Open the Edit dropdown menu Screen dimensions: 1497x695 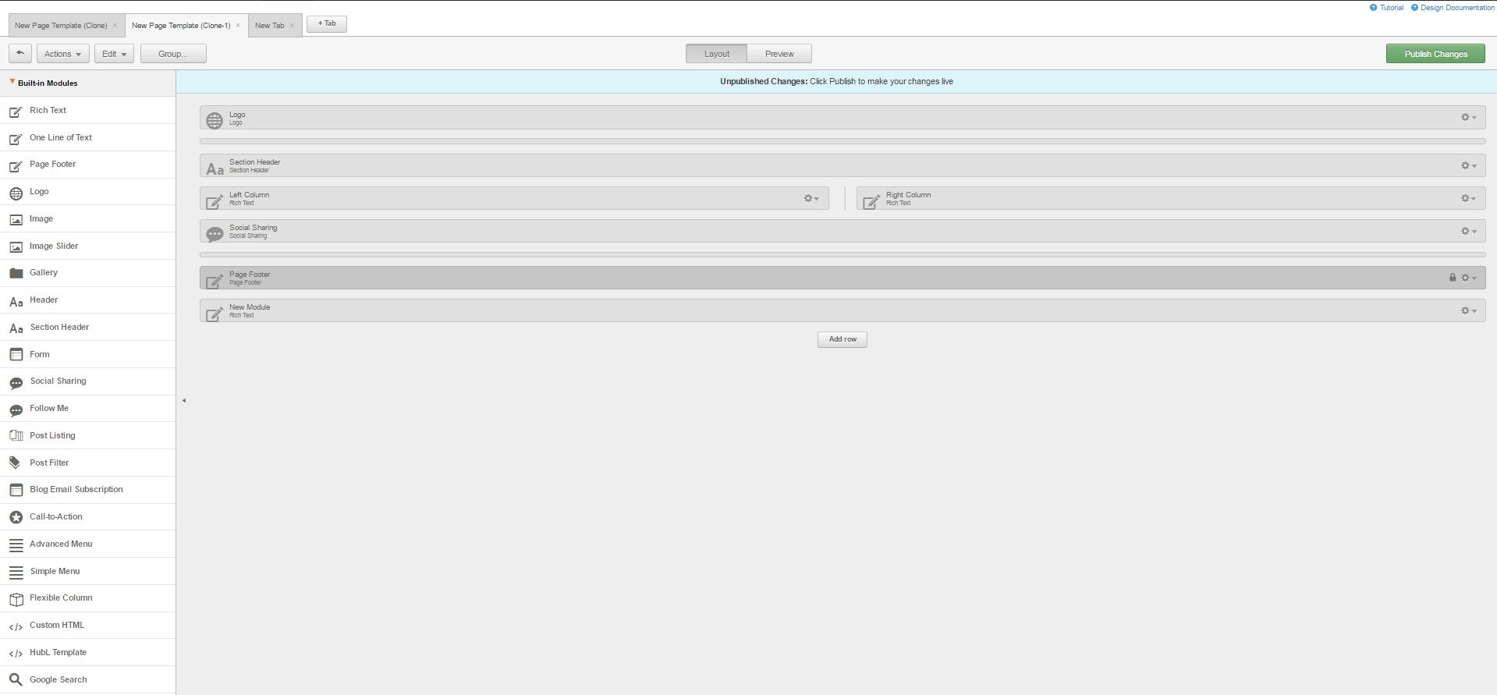[x=114, y=54]
